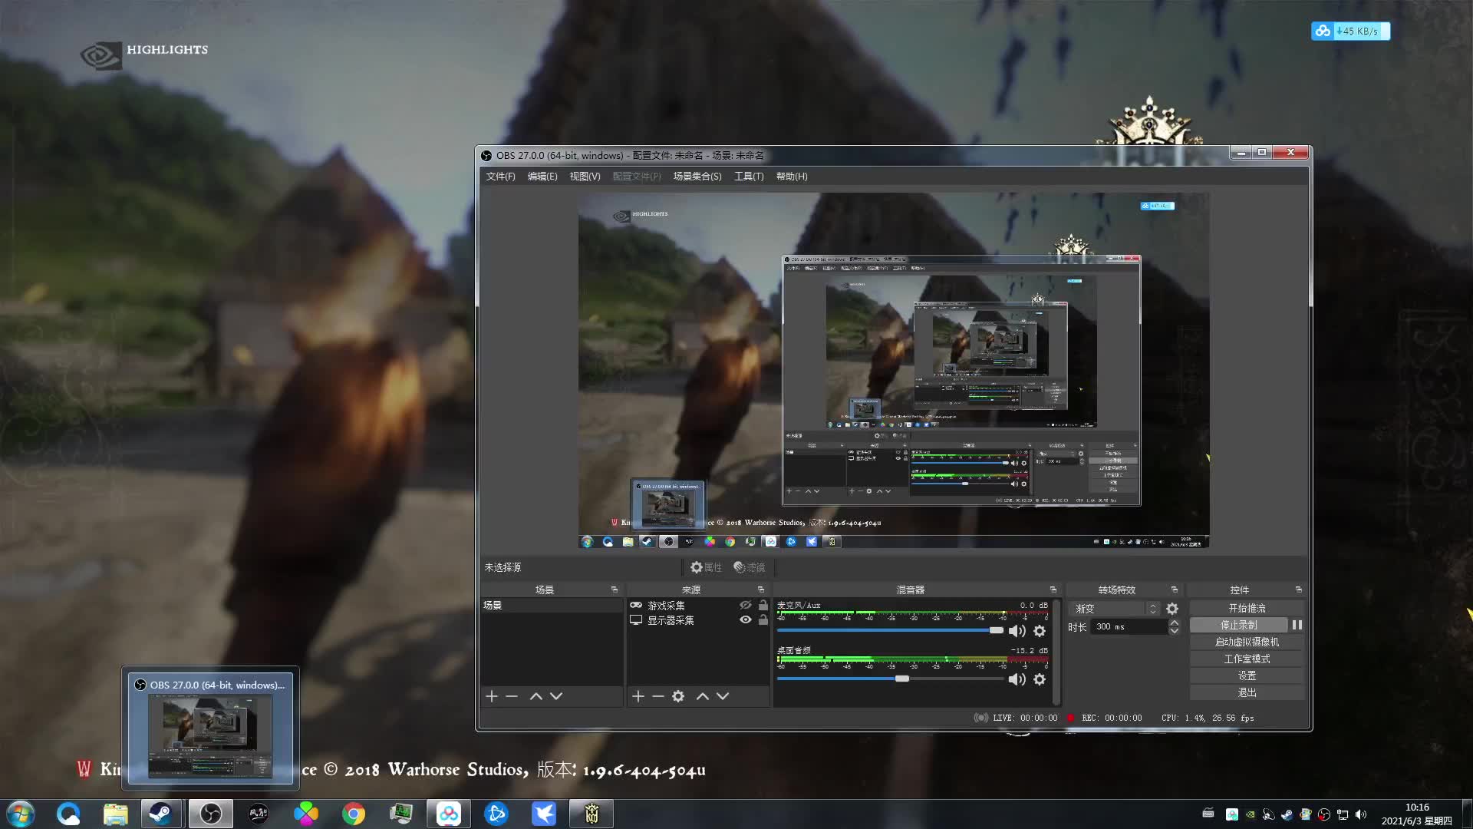The height and width of the screenshot is (829, 1473).
Task: Click 退出 to exit OBS
Action: [1247, 692]
